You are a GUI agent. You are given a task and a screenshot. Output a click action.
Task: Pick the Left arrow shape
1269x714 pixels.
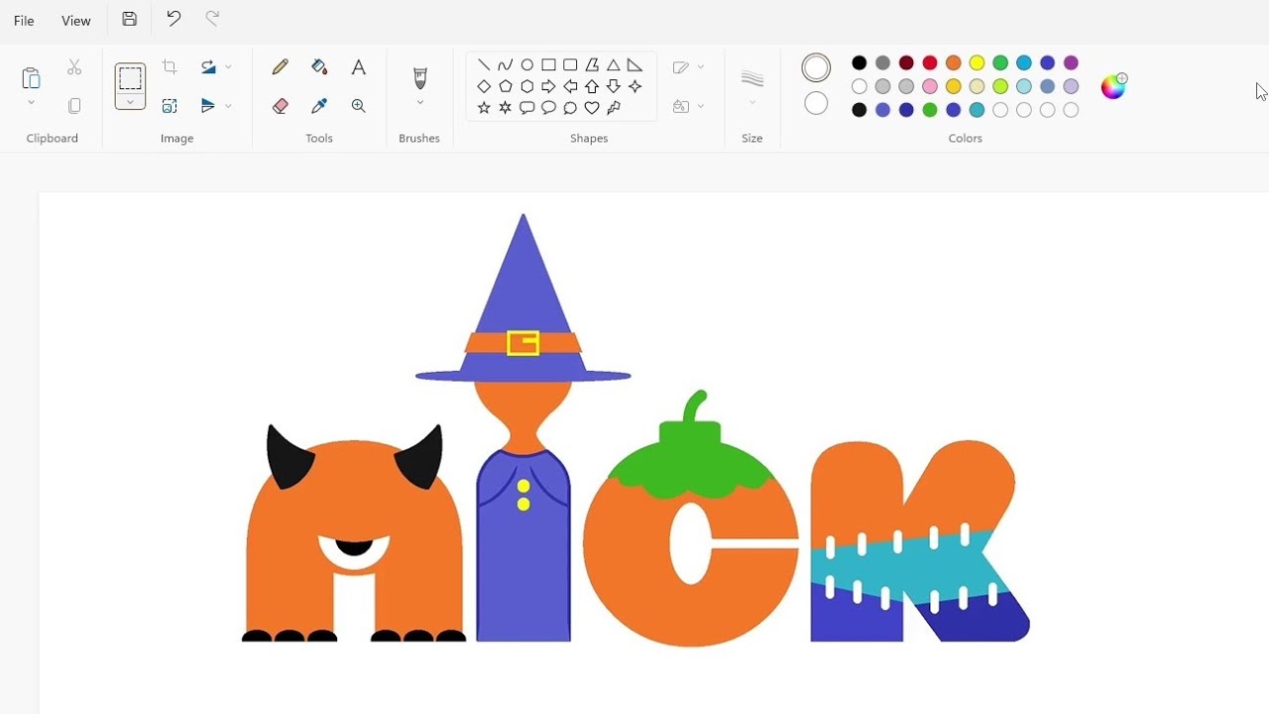tap(570, 87)
